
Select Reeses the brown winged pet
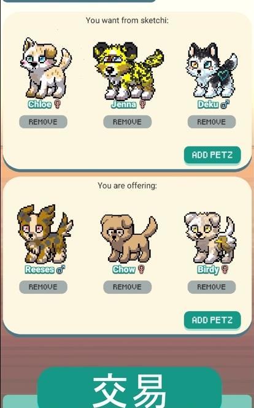pos(45,234)
